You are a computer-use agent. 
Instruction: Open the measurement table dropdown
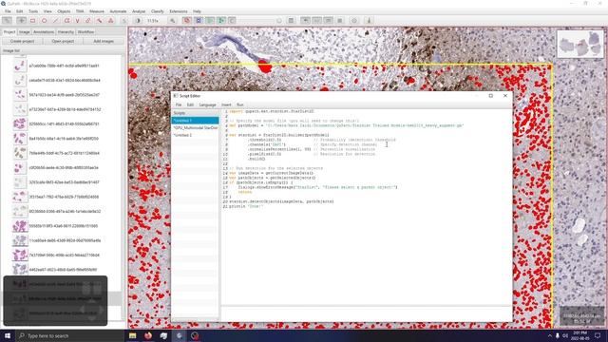tap(291, 21)
